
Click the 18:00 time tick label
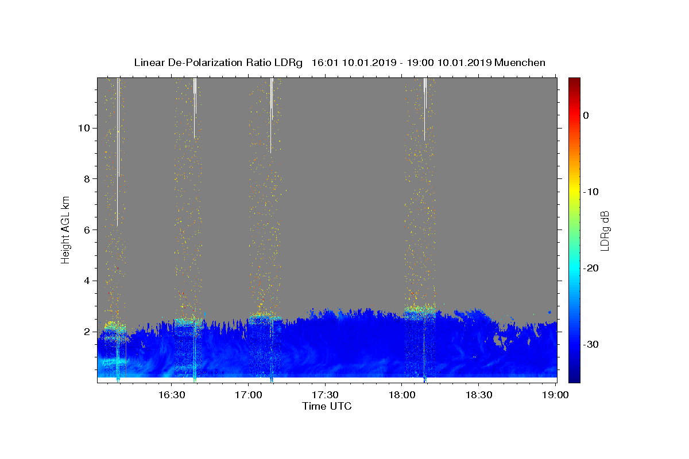pos(402,395)
